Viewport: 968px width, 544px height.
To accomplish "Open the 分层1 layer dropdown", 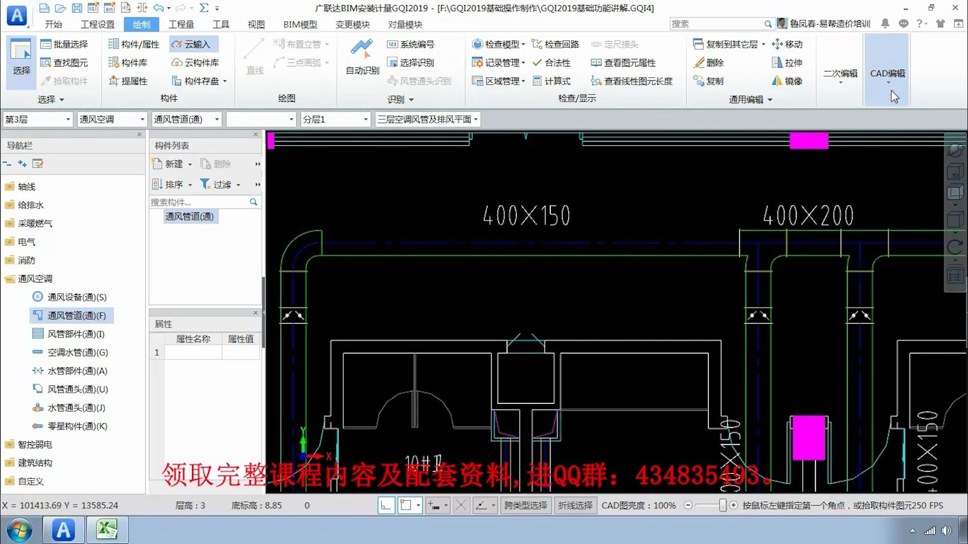I will pos(365,119).
